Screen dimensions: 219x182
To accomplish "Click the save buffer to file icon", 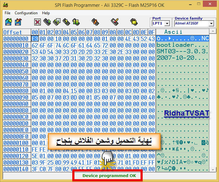I will [19, 22].
